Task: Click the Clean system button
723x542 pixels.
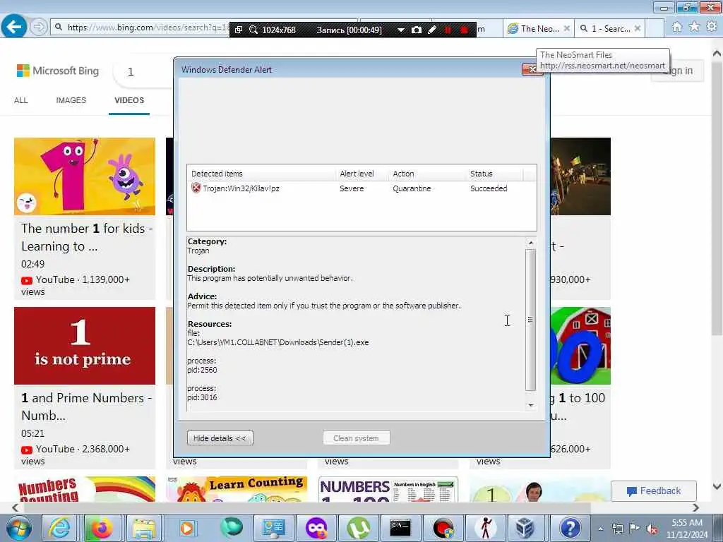Action: pyautogui.click(x=357, y=438)
